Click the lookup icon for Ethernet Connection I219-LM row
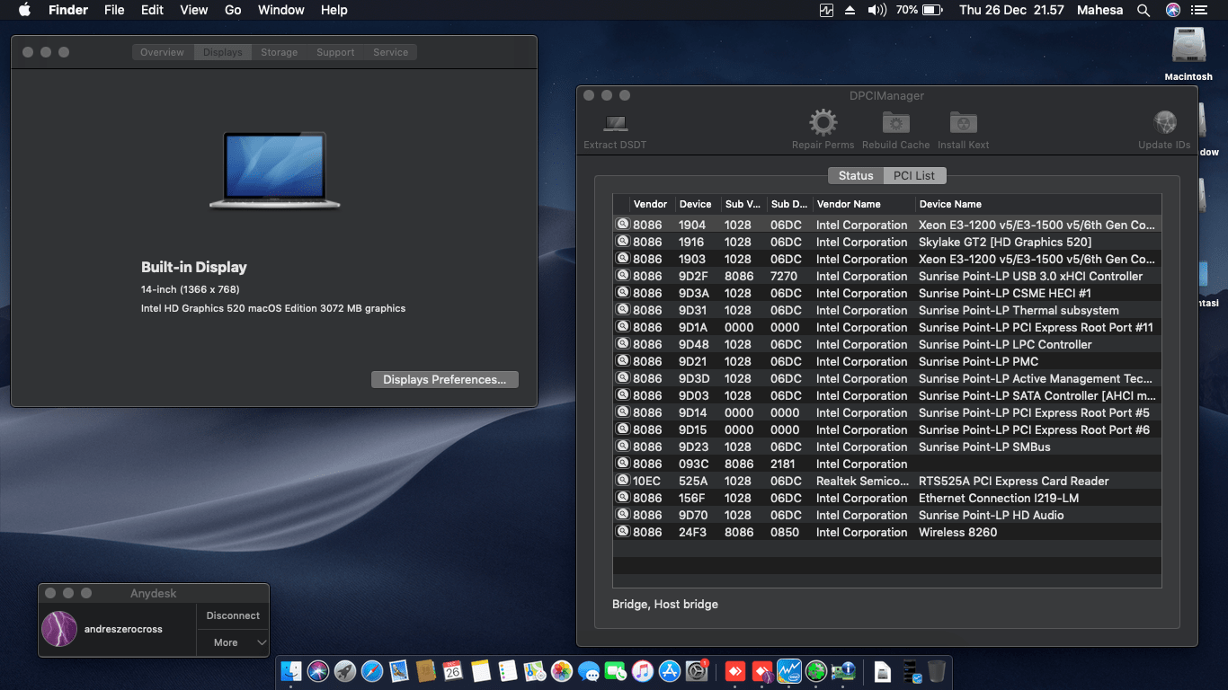 622,498
